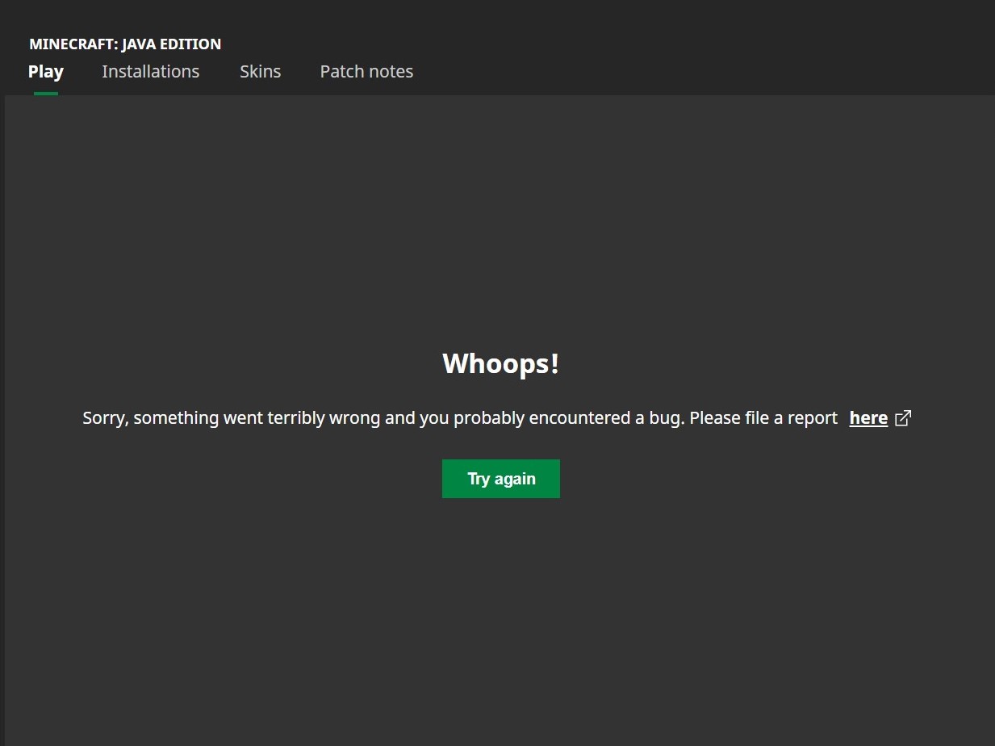The width and height of the screenshot is (995, 746).
Task: Open the Skins tab
Action: point(261,72)
